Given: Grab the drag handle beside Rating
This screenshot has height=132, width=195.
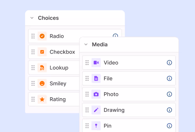Looking at the screenshot, I should 33,99.
